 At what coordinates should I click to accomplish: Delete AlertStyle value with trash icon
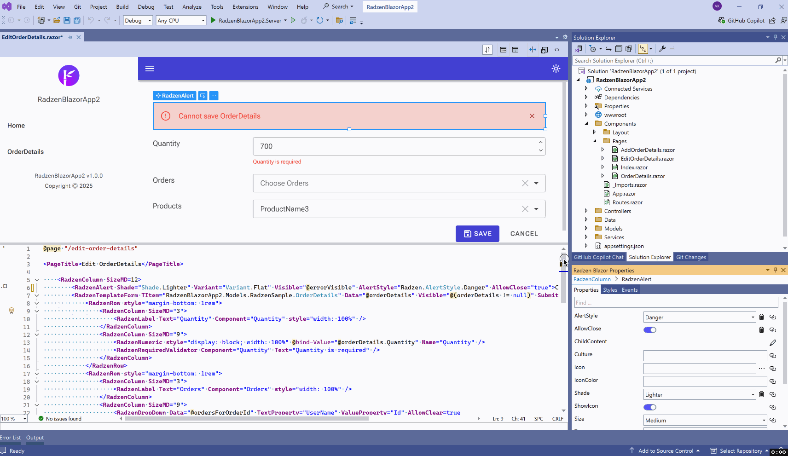pyautogui.click(x=761, y=317)
